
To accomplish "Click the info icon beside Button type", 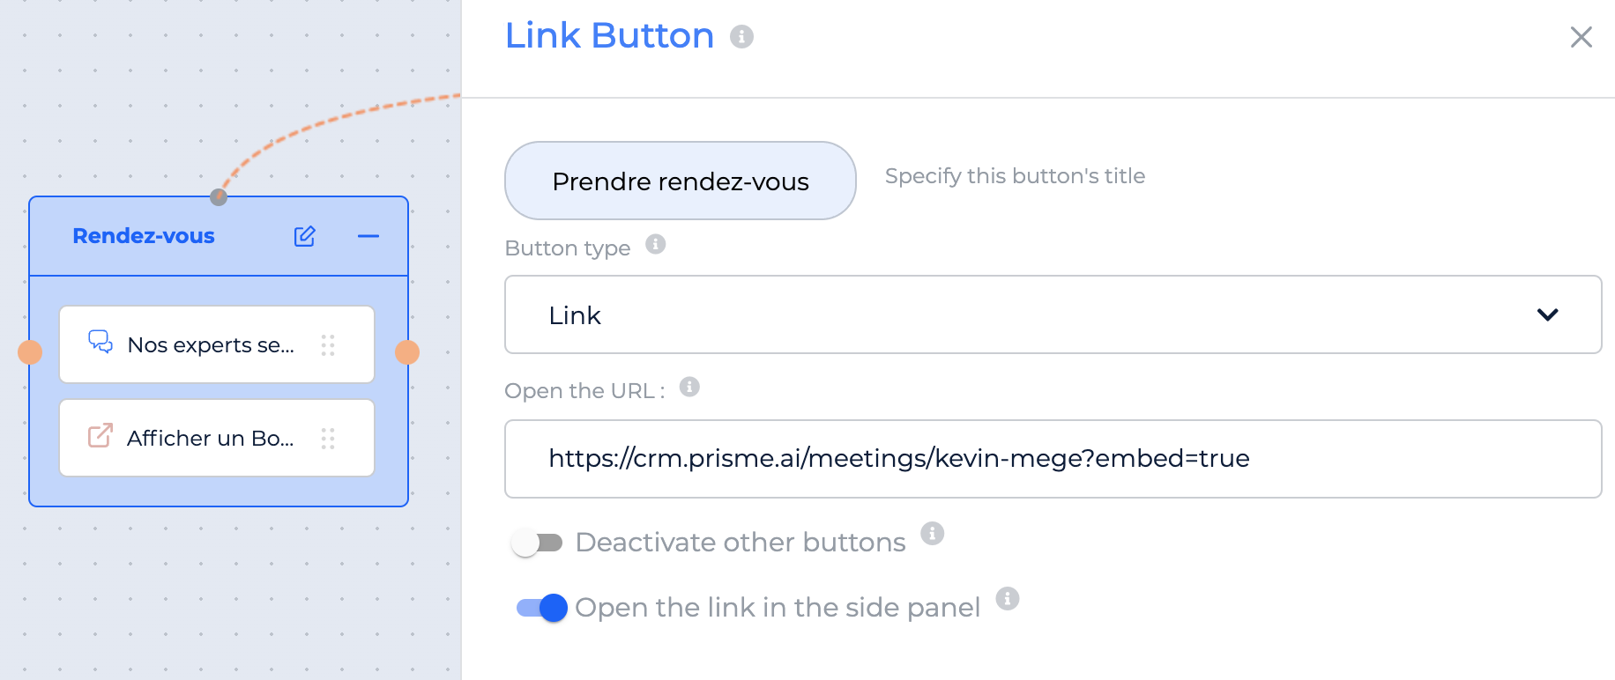I will 655,244.
